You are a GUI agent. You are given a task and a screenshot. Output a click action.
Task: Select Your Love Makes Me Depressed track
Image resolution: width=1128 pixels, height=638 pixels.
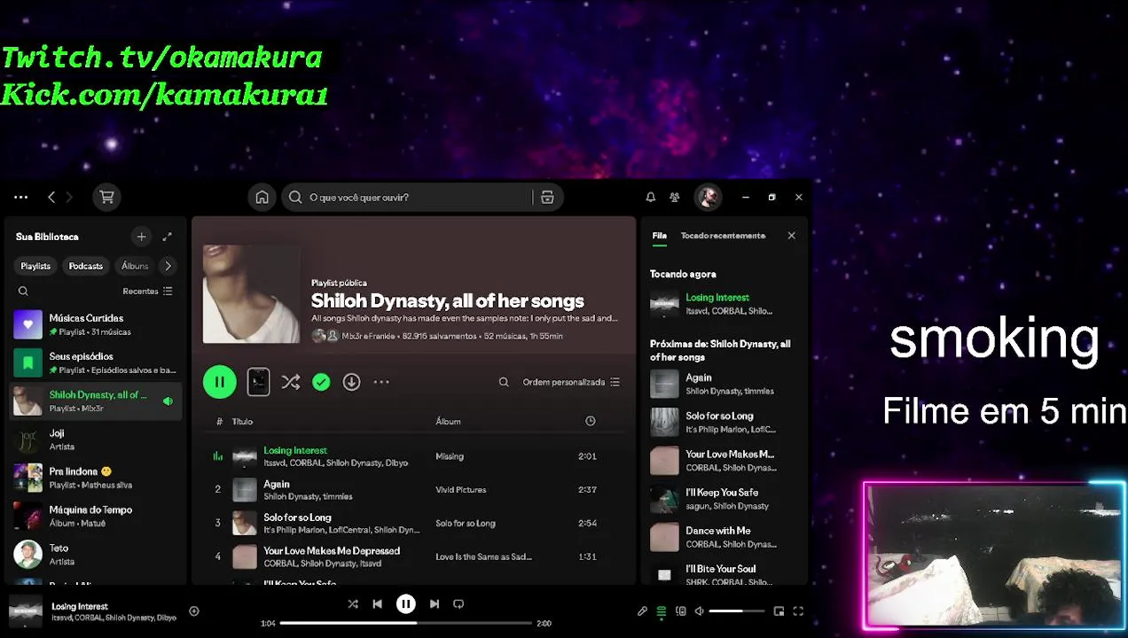[413, 556]
